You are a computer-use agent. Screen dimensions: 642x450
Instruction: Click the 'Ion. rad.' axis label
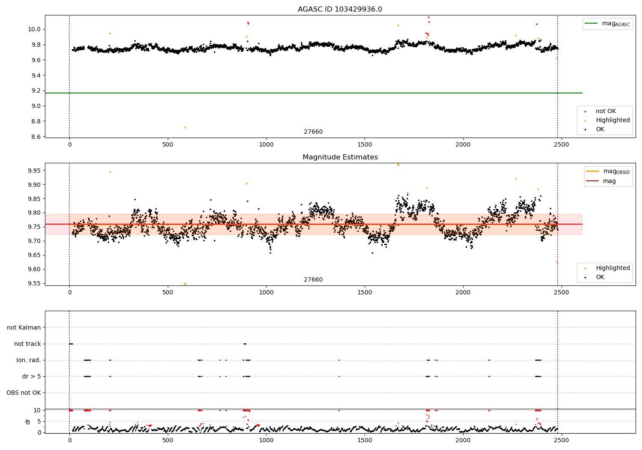pos(29,360)
